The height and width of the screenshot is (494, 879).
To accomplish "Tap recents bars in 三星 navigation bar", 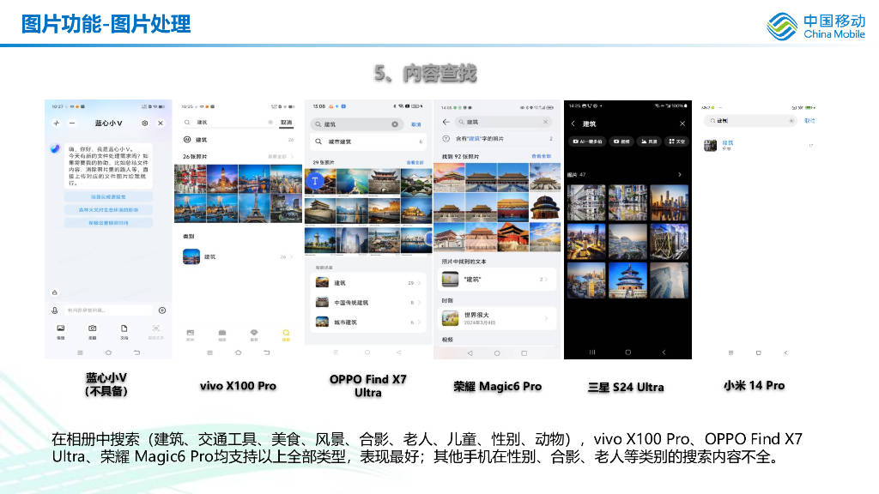I will (592, 352).
